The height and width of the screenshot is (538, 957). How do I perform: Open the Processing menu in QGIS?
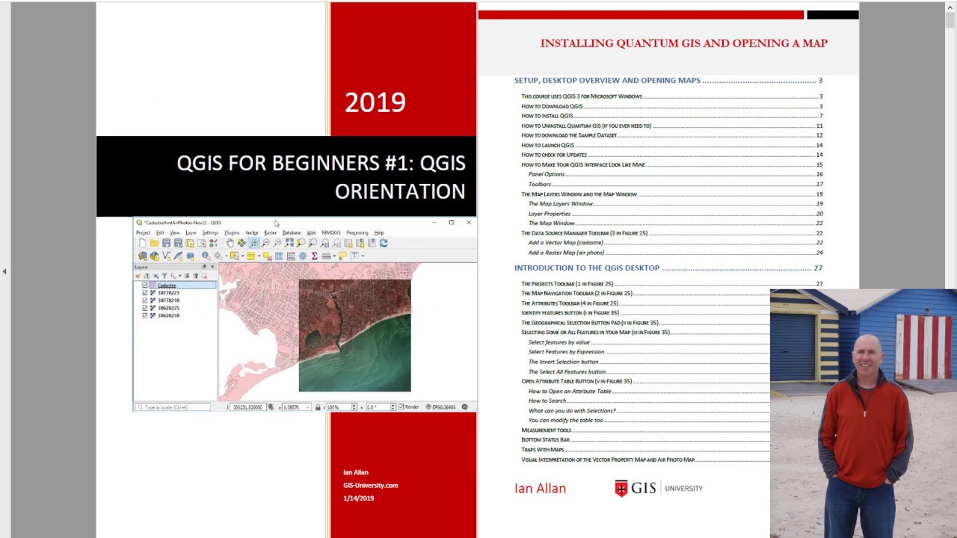(x=357, y=232)
